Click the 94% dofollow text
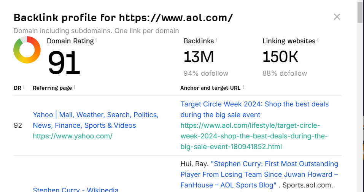The height and width of the screenshot is (192, 364). [x=206, y=73]
